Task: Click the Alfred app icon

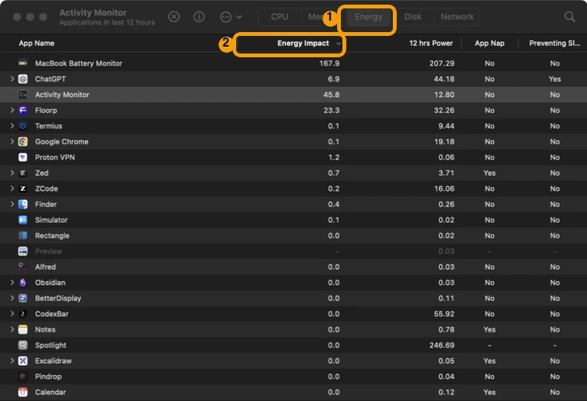Action: pos(23,267)
